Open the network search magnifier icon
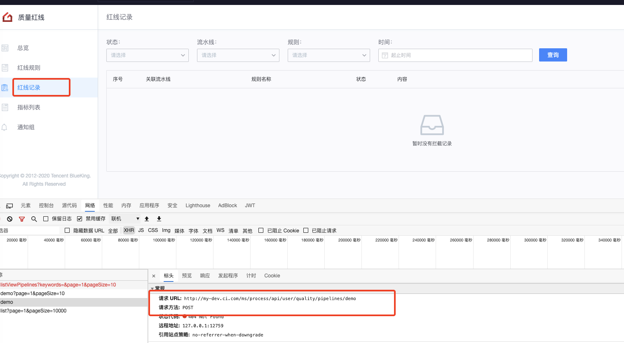This screenshot has height=343, width=624. pos(34,219)
